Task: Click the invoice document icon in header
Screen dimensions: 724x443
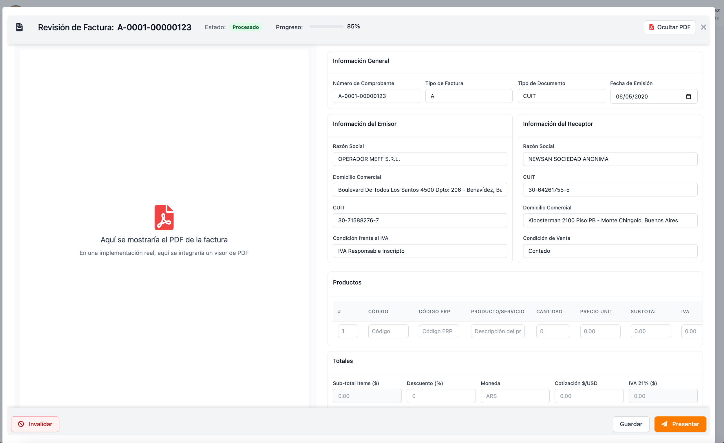Action: pyautogui.click(x=19, y=27)
